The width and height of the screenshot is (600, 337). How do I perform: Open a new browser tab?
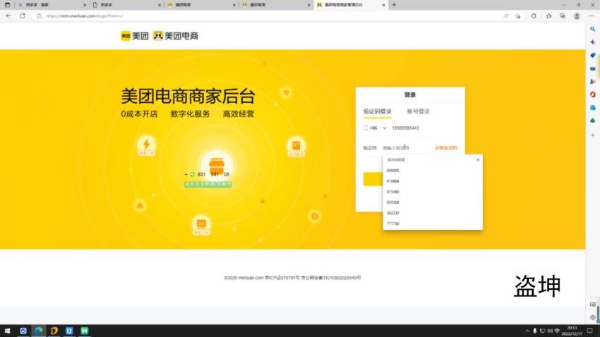(394, 5)
